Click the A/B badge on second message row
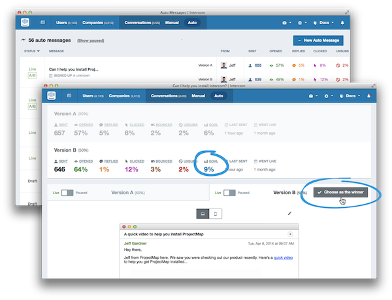 pyautogui.click(x=32, y=107)
